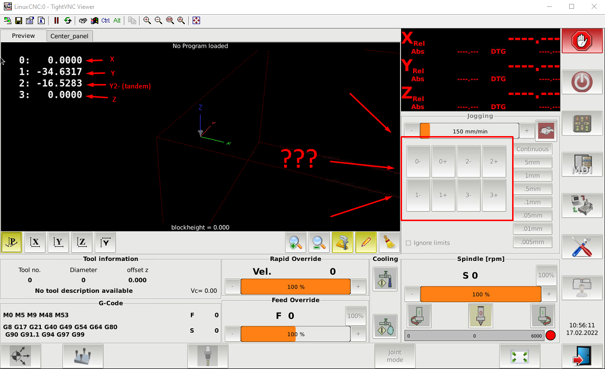The width and height of the screenshot is (605, 369).
Task: Toggle mist coolant button
Action: click(385, 326)
